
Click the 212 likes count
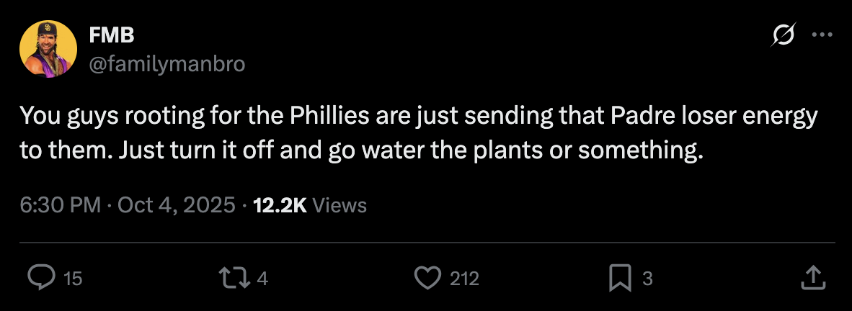pos(464,279)
